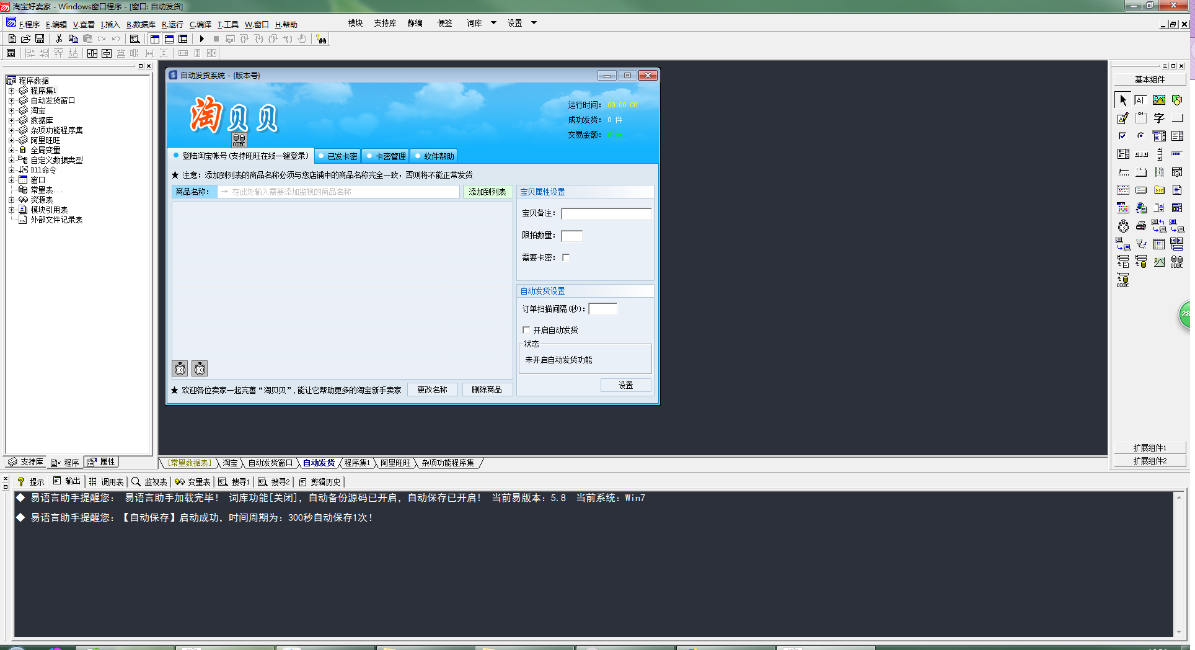
Task: Select the 软件帮助 radio tab
Action: [434, 156]
